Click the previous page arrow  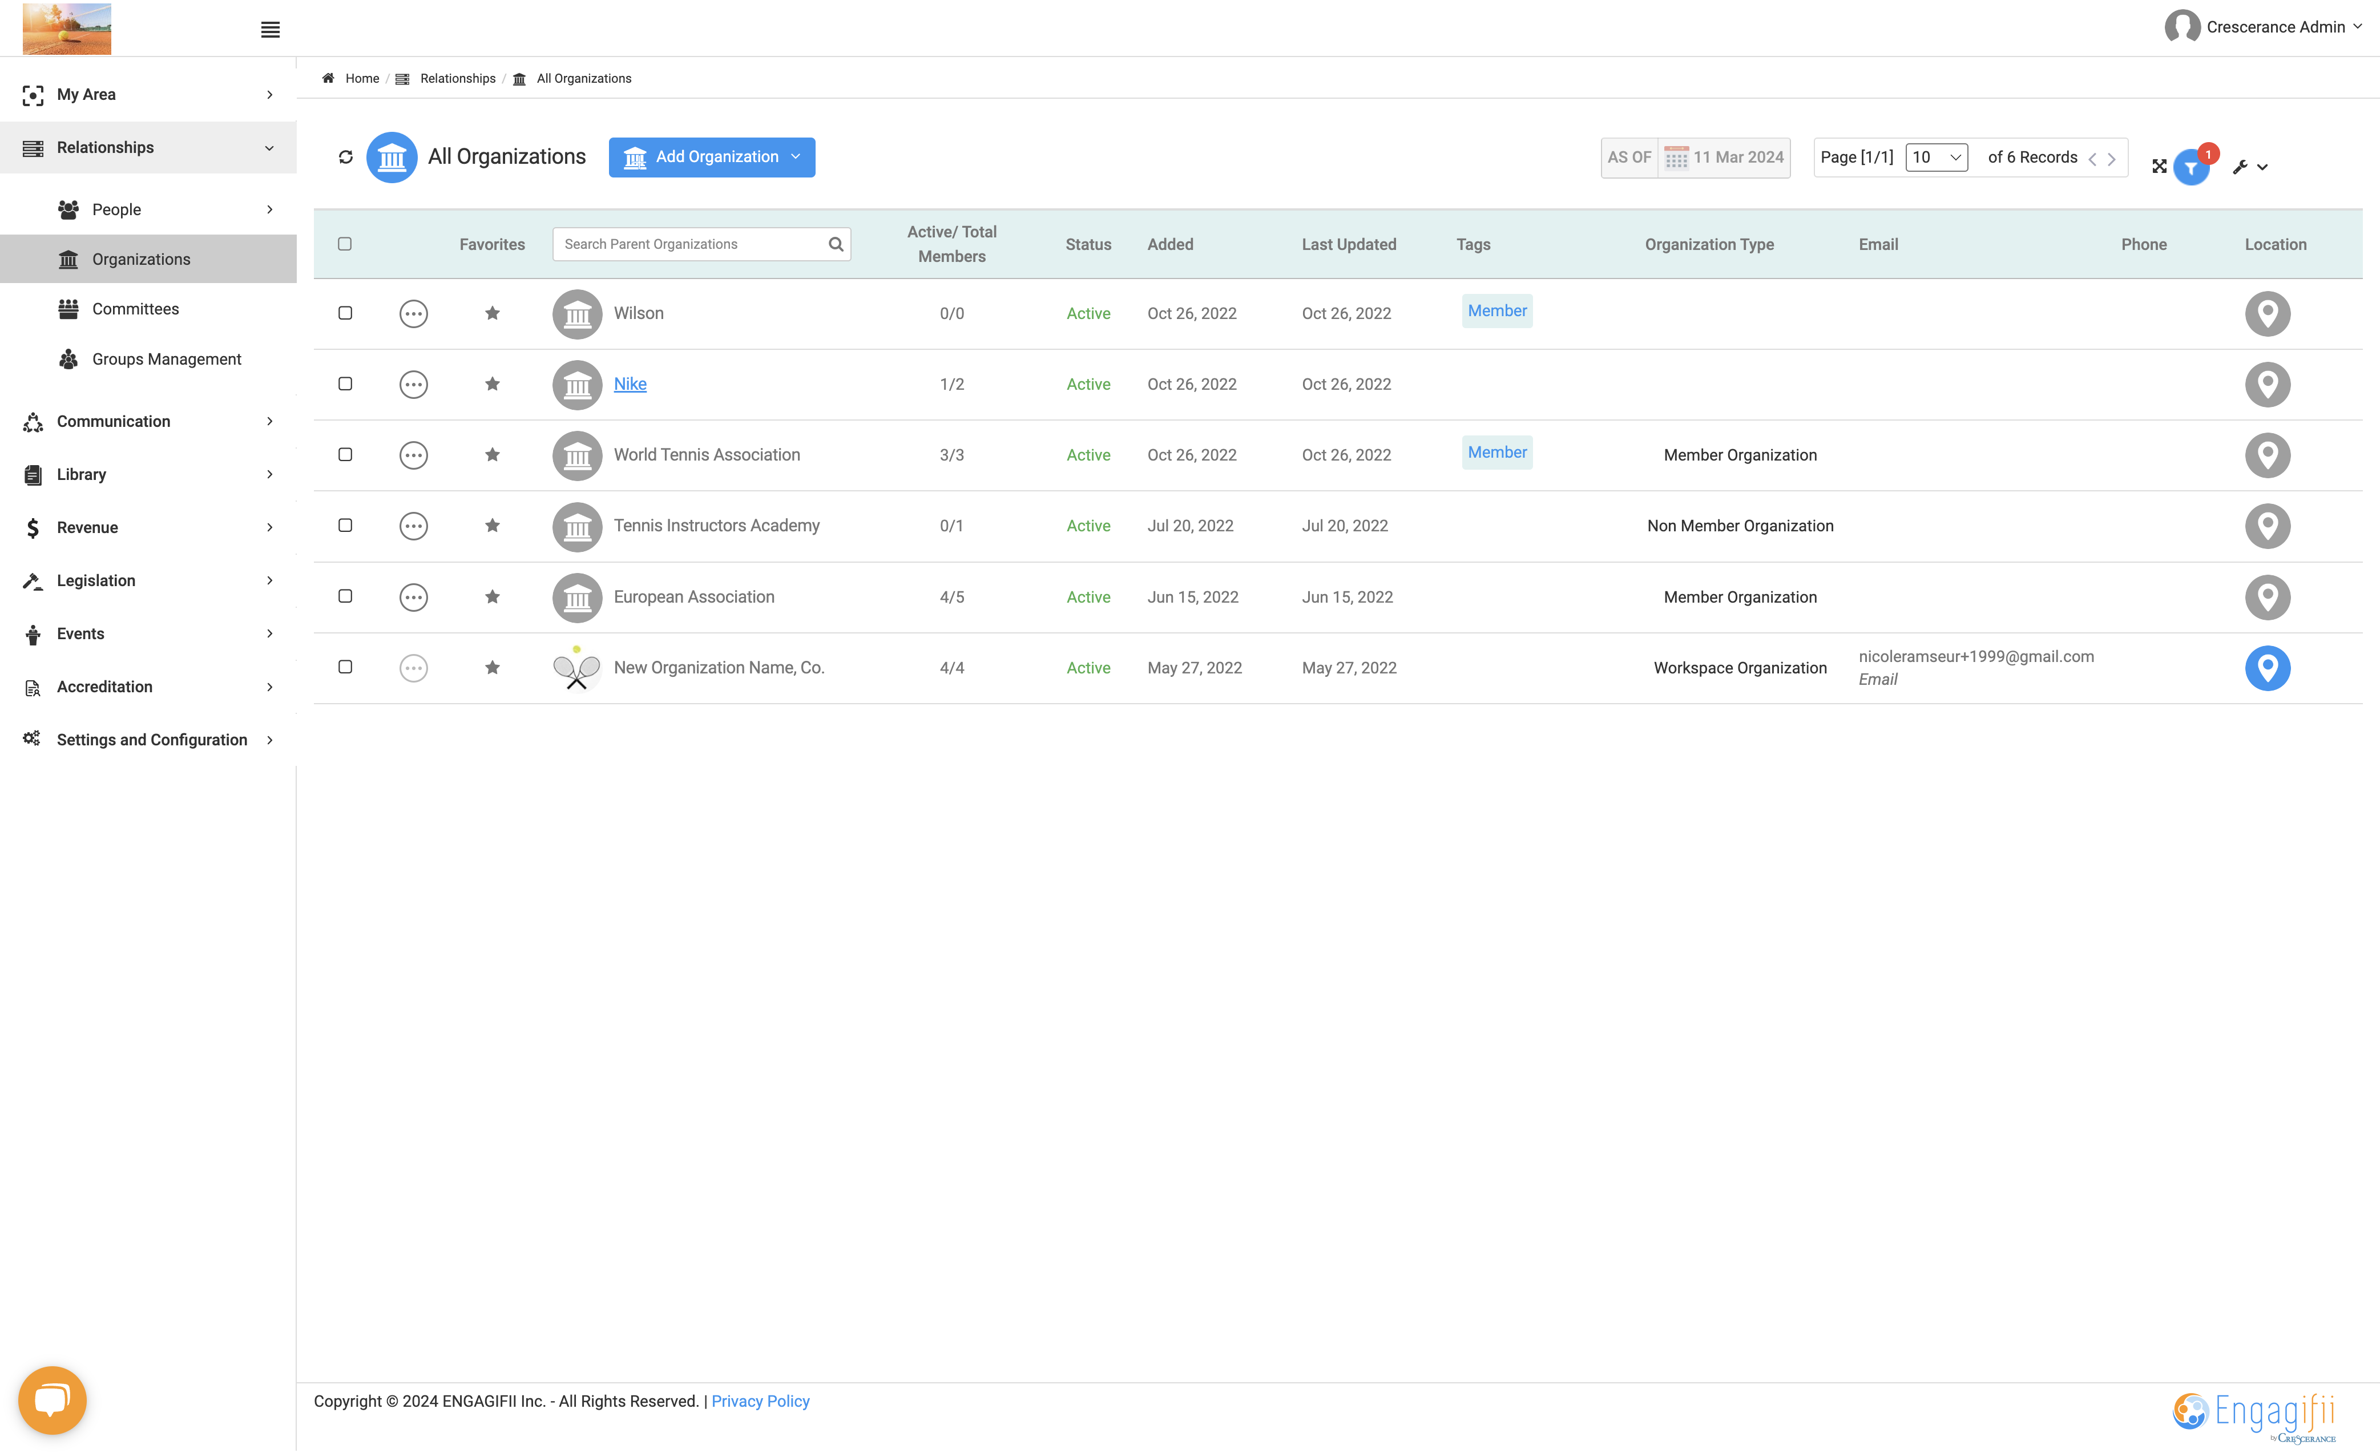pos(2092,159)
